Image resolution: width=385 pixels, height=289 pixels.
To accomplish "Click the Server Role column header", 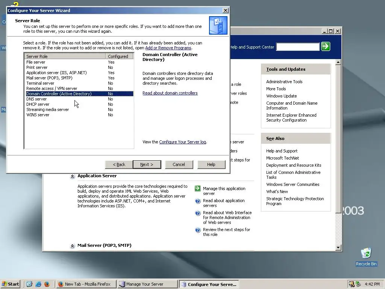I will point(65,56).
